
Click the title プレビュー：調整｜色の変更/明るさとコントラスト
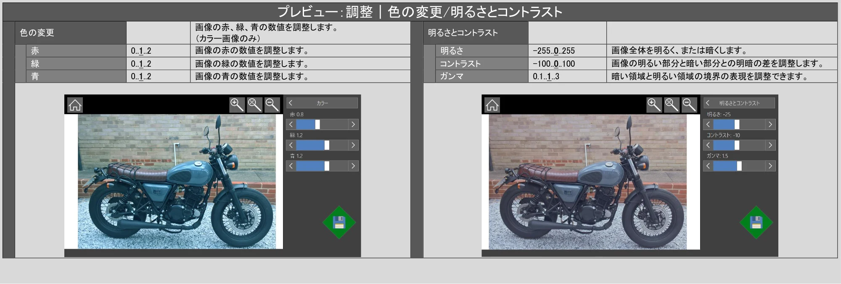tap(420, 12)
